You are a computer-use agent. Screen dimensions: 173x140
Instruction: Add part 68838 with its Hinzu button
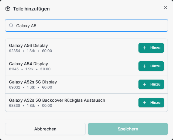151,103
